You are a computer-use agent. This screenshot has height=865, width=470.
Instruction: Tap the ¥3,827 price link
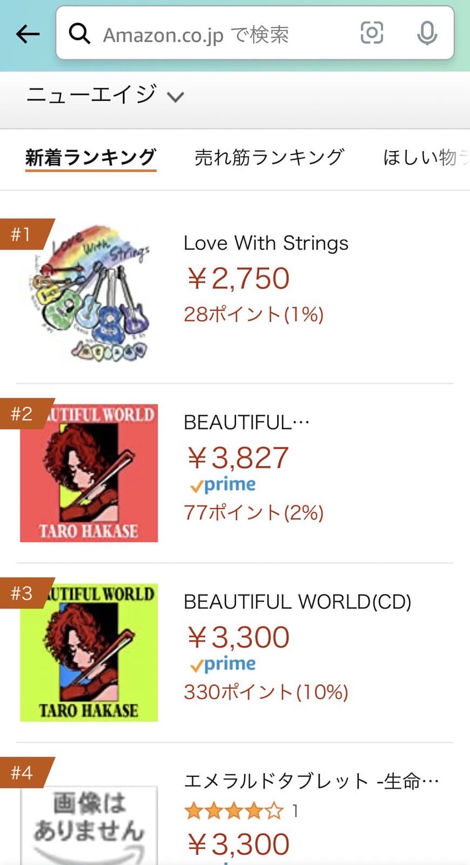tap(238, 458)
